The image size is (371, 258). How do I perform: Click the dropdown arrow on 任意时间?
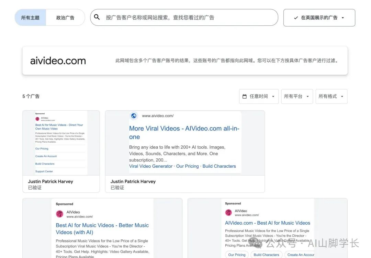[273, 96]
